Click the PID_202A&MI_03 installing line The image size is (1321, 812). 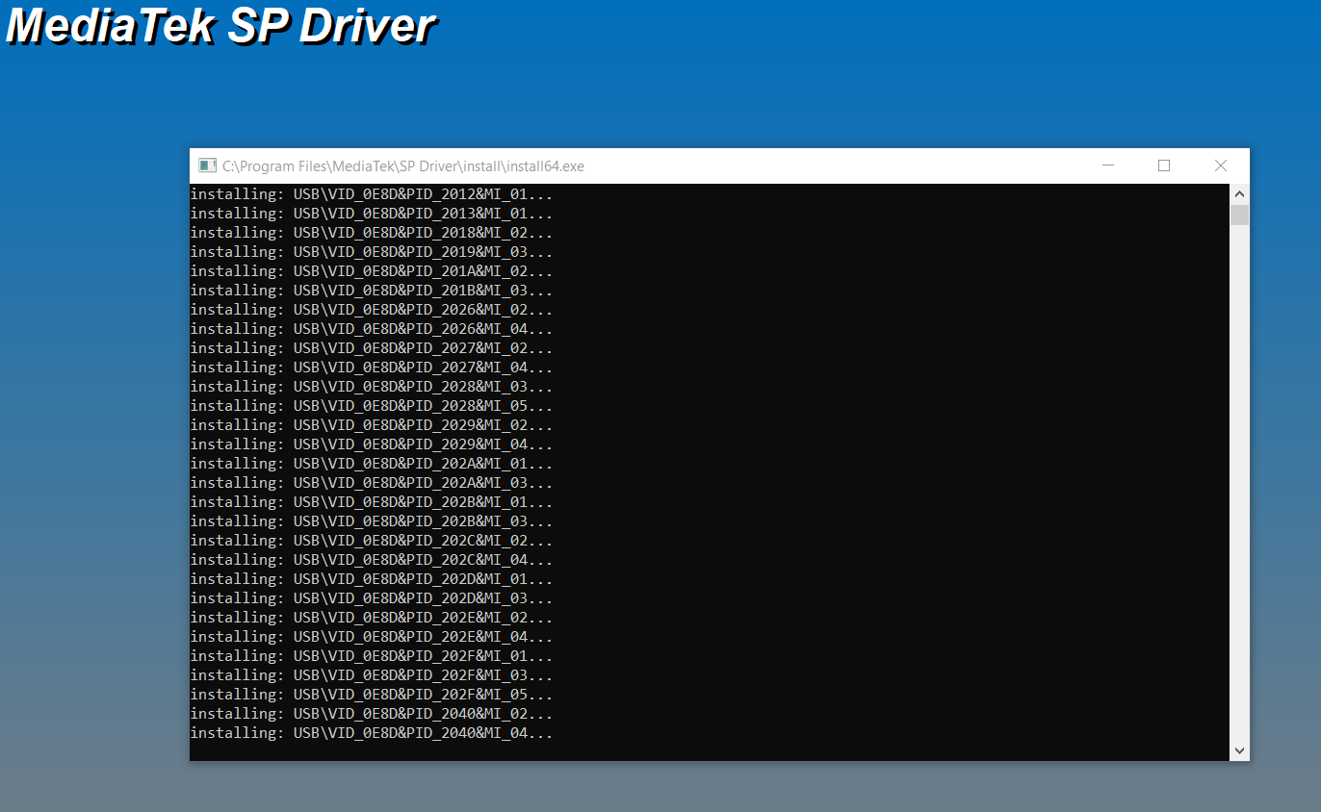click(372, 483)
